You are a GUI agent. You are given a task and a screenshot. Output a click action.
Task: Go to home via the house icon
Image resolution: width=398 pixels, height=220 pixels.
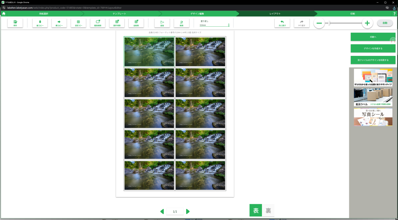point(4,14)
